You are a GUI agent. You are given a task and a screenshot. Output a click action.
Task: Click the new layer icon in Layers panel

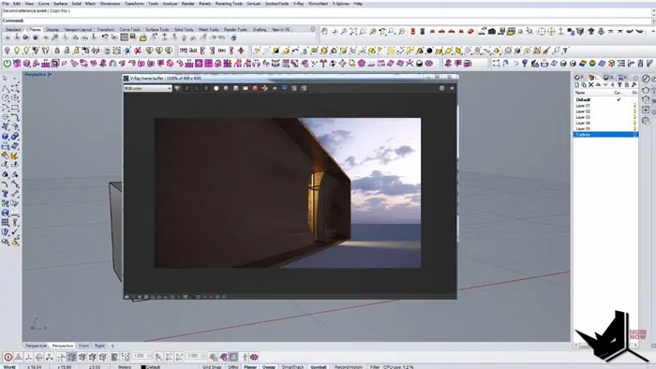[x=577, y=85]
